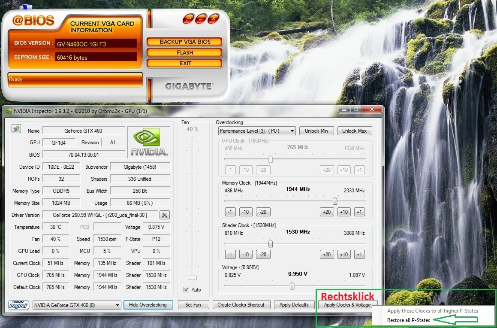Select Apply these Clocks to all higher P-States
This screenshot has height=328, width=497.
[x=432, y=311]
